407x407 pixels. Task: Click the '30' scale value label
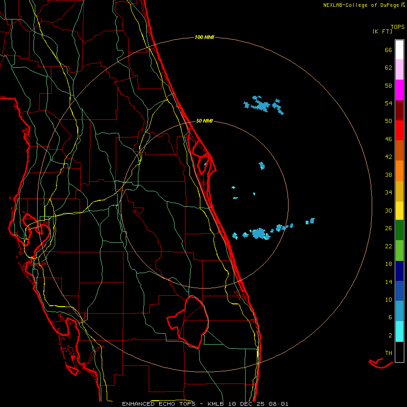388,210
